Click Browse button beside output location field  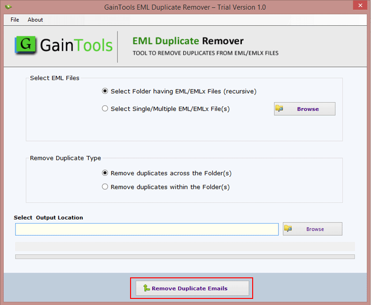[312, 229]
